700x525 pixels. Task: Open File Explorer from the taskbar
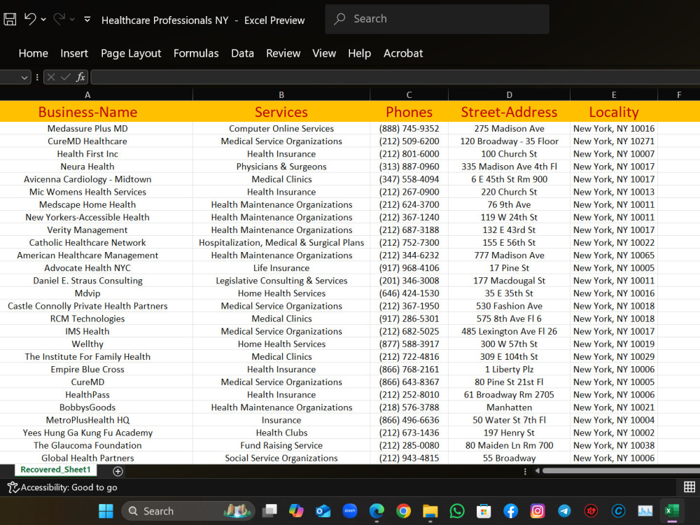(430, 511)
